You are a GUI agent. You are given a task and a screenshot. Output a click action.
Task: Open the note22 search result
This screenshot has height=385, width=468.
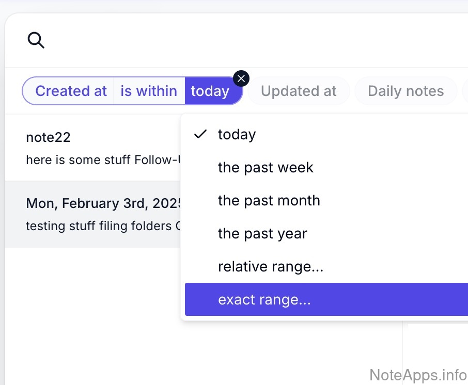pyautogui.click(x=48, y=137)
